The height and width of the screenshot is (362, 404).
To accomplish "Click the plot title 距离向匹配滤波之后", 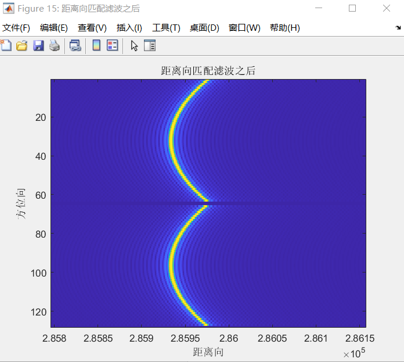I will coord(208,71).
